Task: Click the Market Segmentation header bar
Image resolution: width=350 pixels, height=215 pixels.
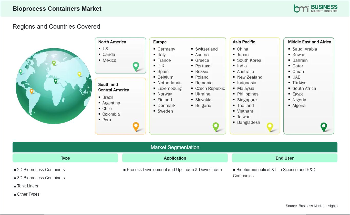Action: (175, 147)
